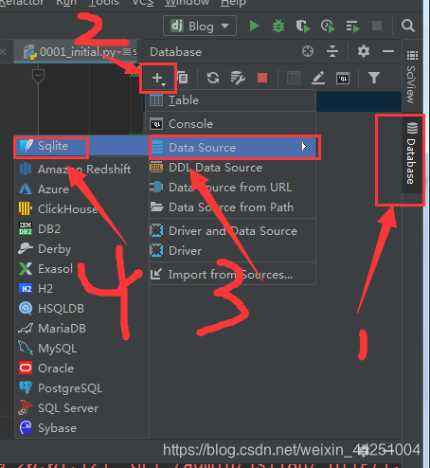Click the grey Stop square in run toolbar

pyautogui.click(x=377, y=26)
